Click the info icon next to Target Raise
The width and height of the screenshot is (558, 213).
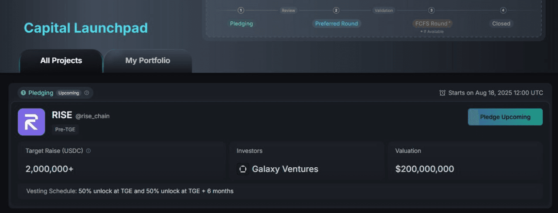[88, 151]
